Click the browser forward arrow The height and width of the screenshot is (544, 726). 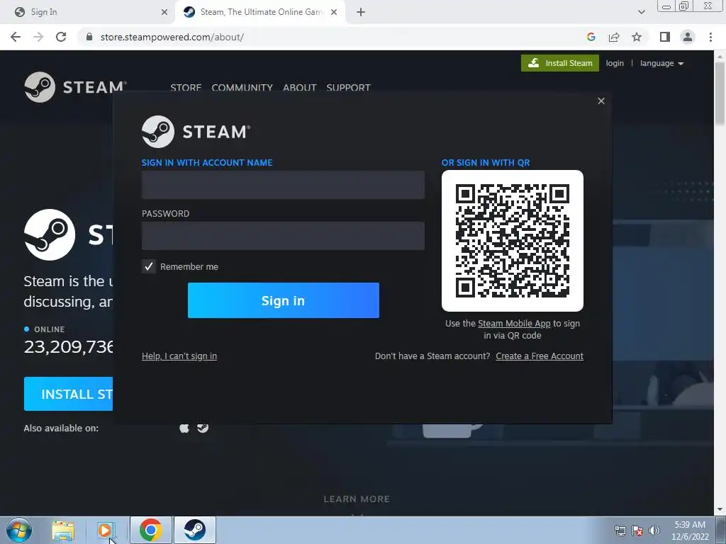click(x=38, y=37)
